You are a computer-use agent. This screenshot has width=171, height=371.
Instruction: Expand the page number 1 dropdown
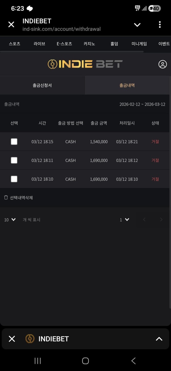125,220
